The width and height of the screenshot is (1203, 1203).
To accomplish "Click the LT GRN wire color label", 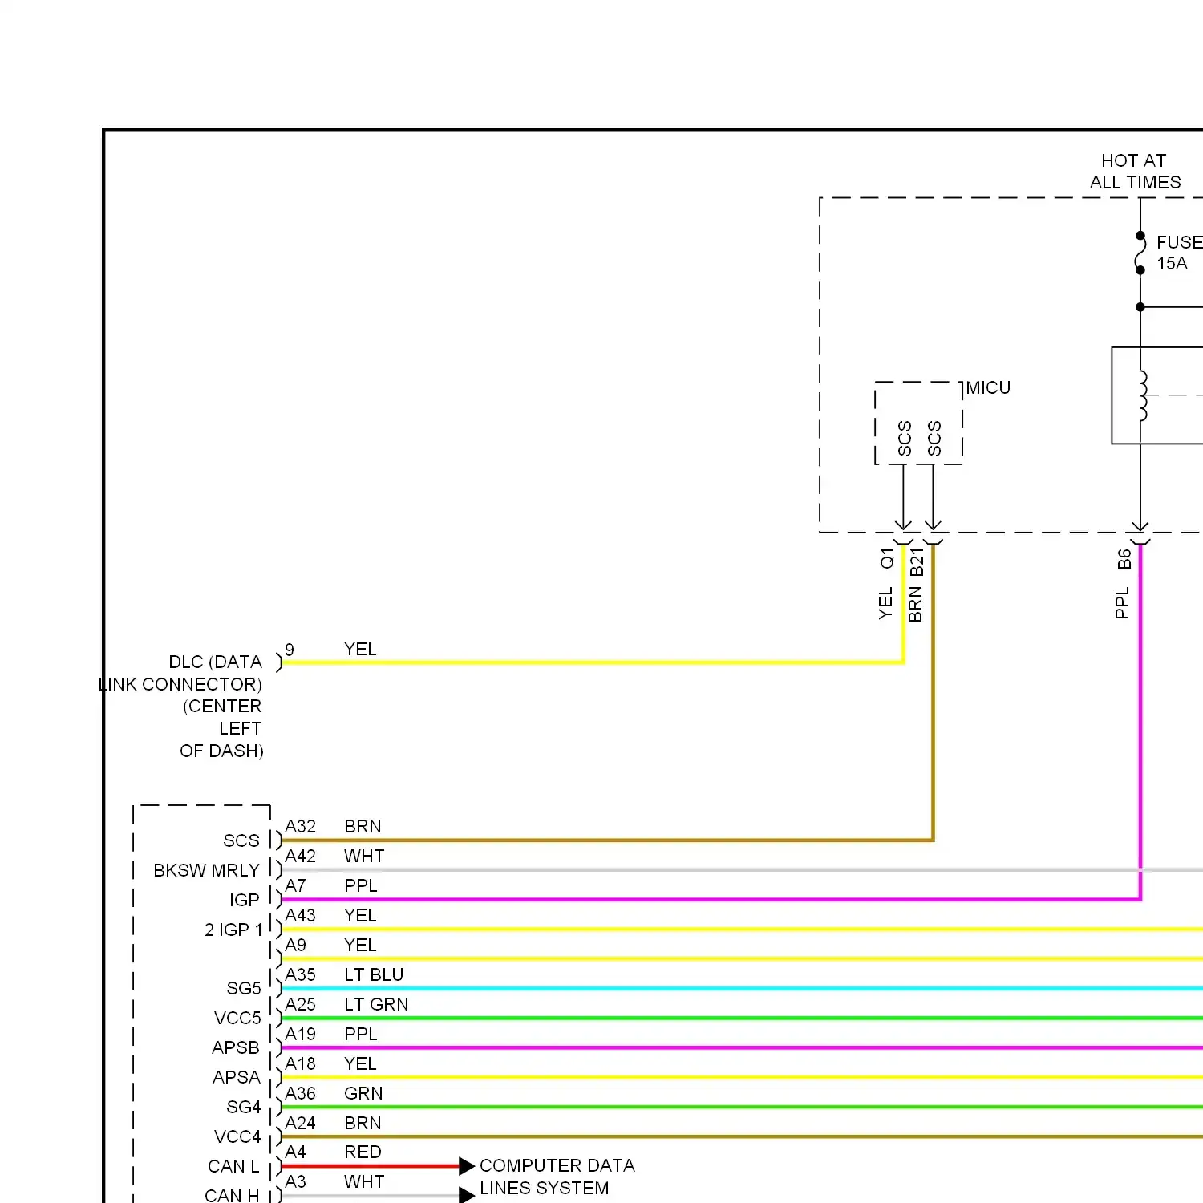I will tap(376, 1005).
